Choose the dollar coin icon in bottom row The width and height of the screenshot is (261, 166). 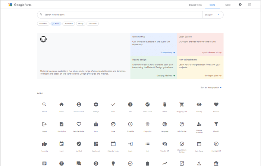[x=96, y=163]
